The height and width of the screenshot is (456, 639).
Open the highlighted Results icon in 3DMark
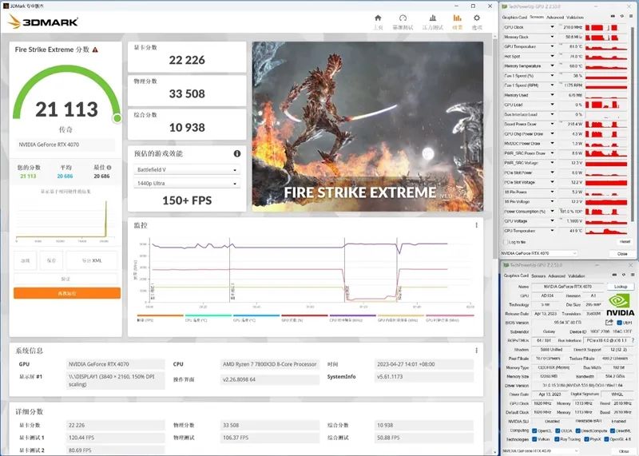[457, 18]
